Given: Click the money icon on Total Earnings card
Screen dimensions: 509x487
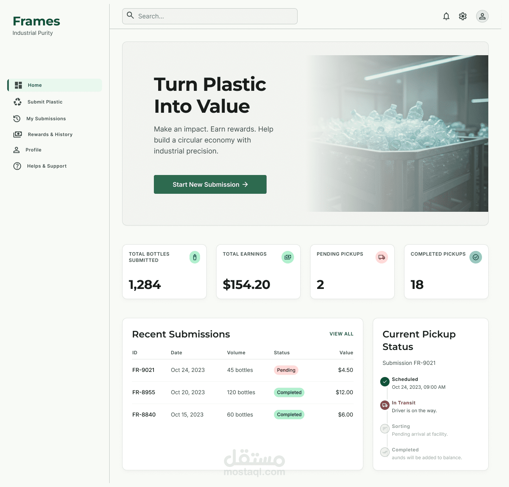Looking at the screenshot, I should point(288,257).
